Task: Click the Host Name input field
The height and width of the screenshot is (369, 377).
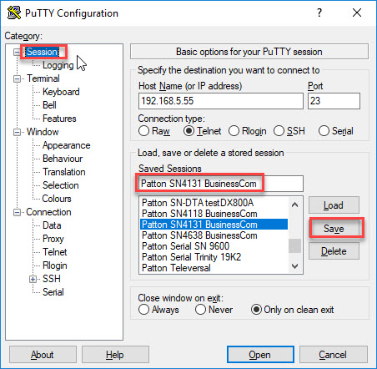Action: [x=221, y=101]
